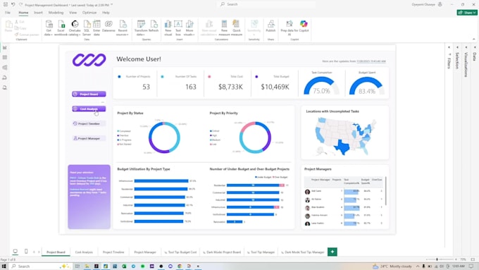
Task: Import from Excel workbook
Action: (x=61, y=28)
